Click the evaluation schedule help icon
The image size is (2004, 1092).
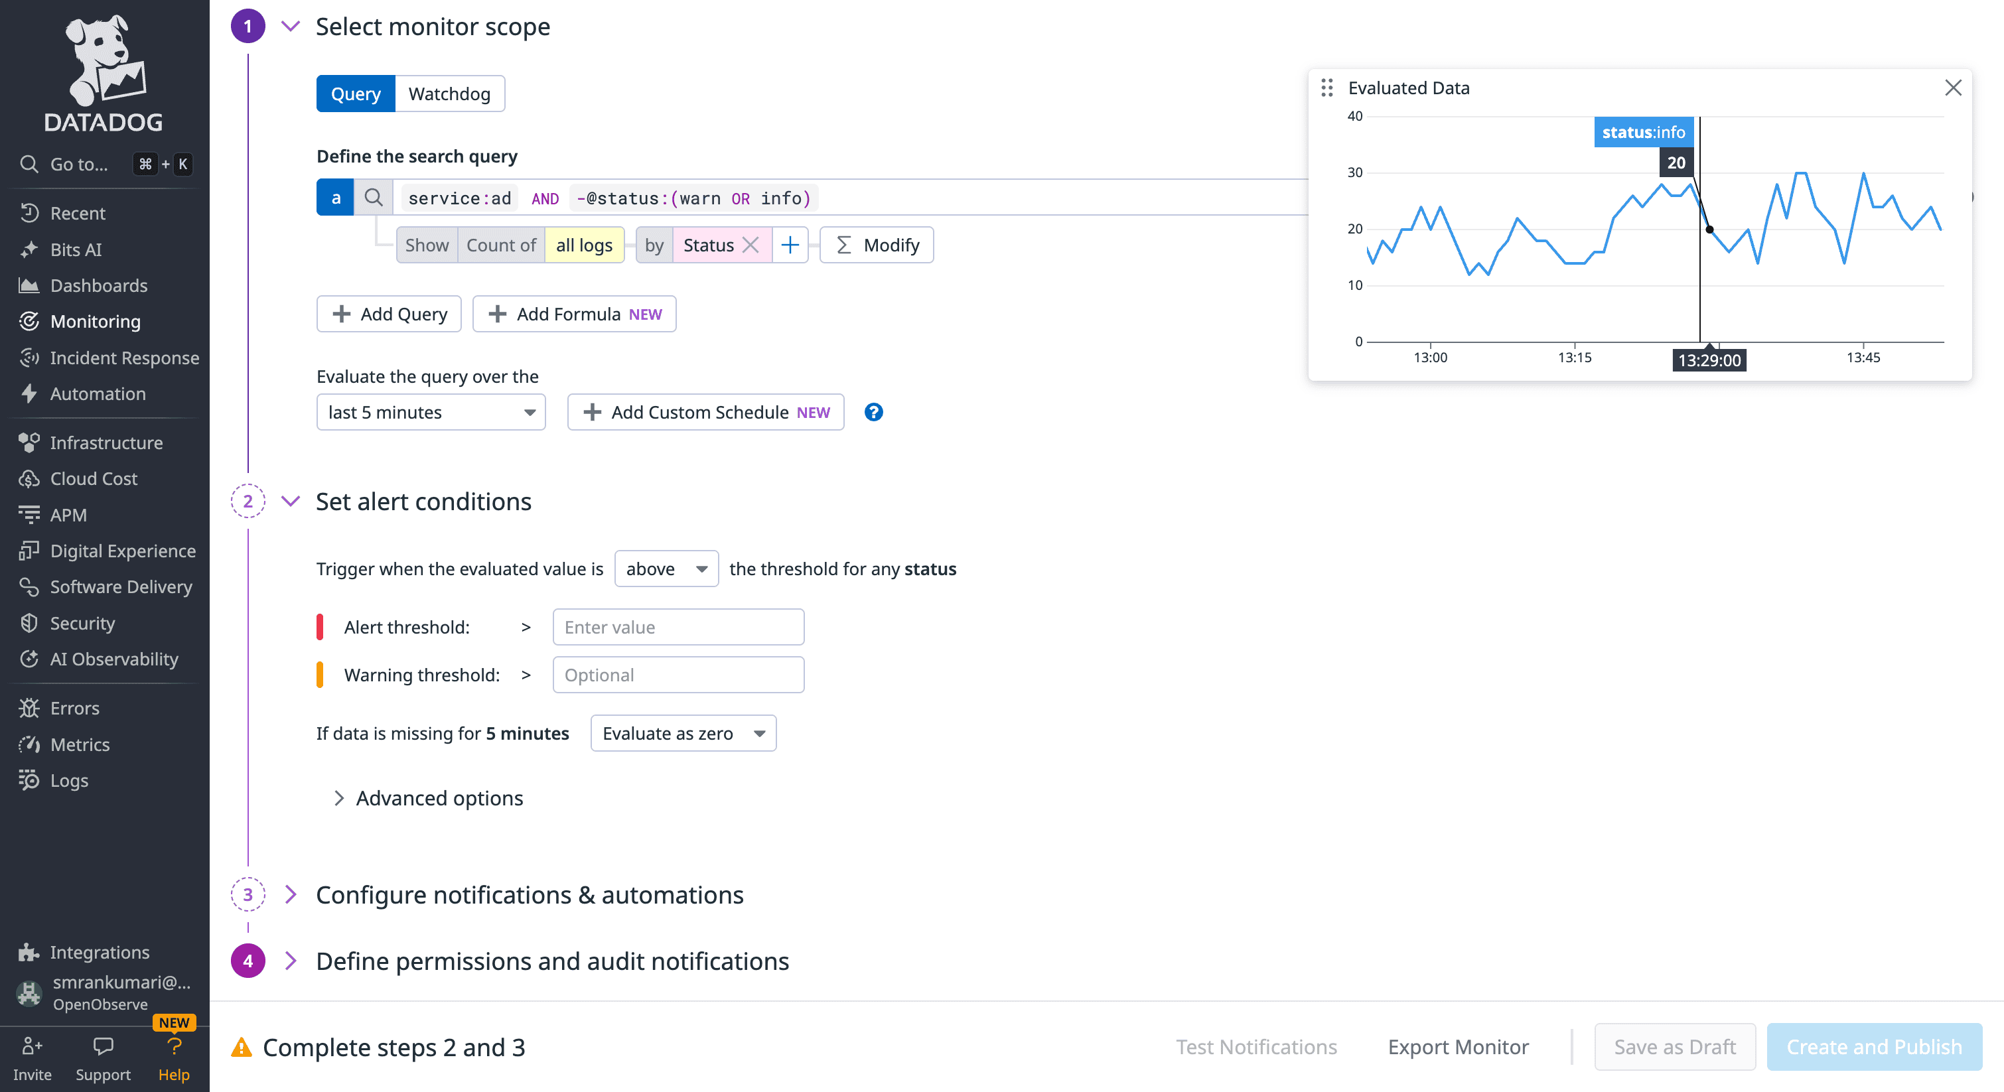pos(874,412)
